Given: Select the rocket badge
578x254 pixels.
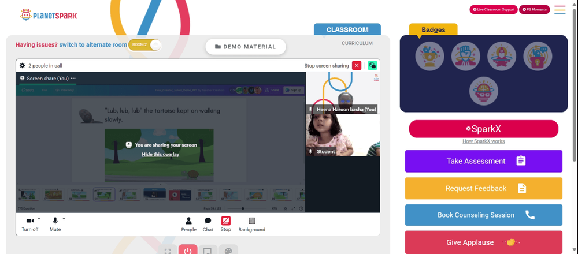Looking at the screenshot, I should click(501, 56).
